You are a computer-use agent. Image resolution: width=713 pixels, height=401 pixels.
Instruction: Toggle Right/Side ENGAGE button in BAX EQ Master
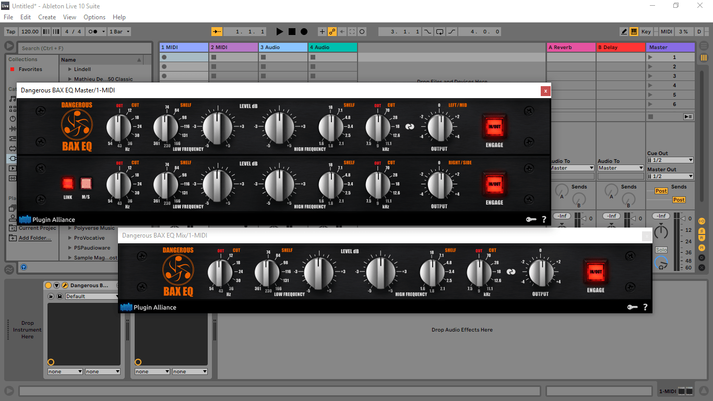point(494,184)
